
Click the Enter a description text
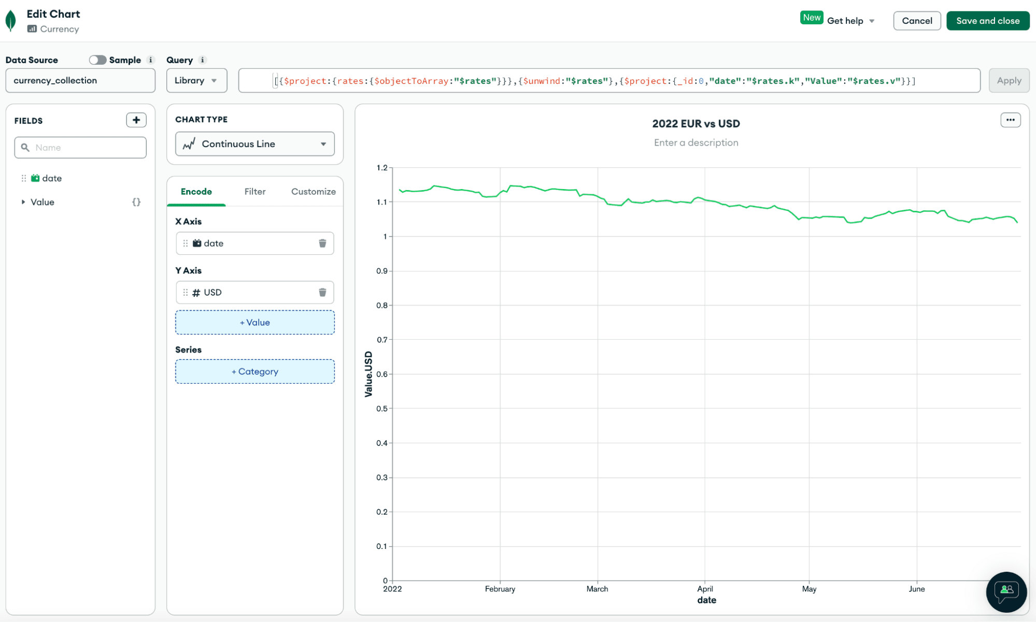pyautogui.click(x=696, y=142)
